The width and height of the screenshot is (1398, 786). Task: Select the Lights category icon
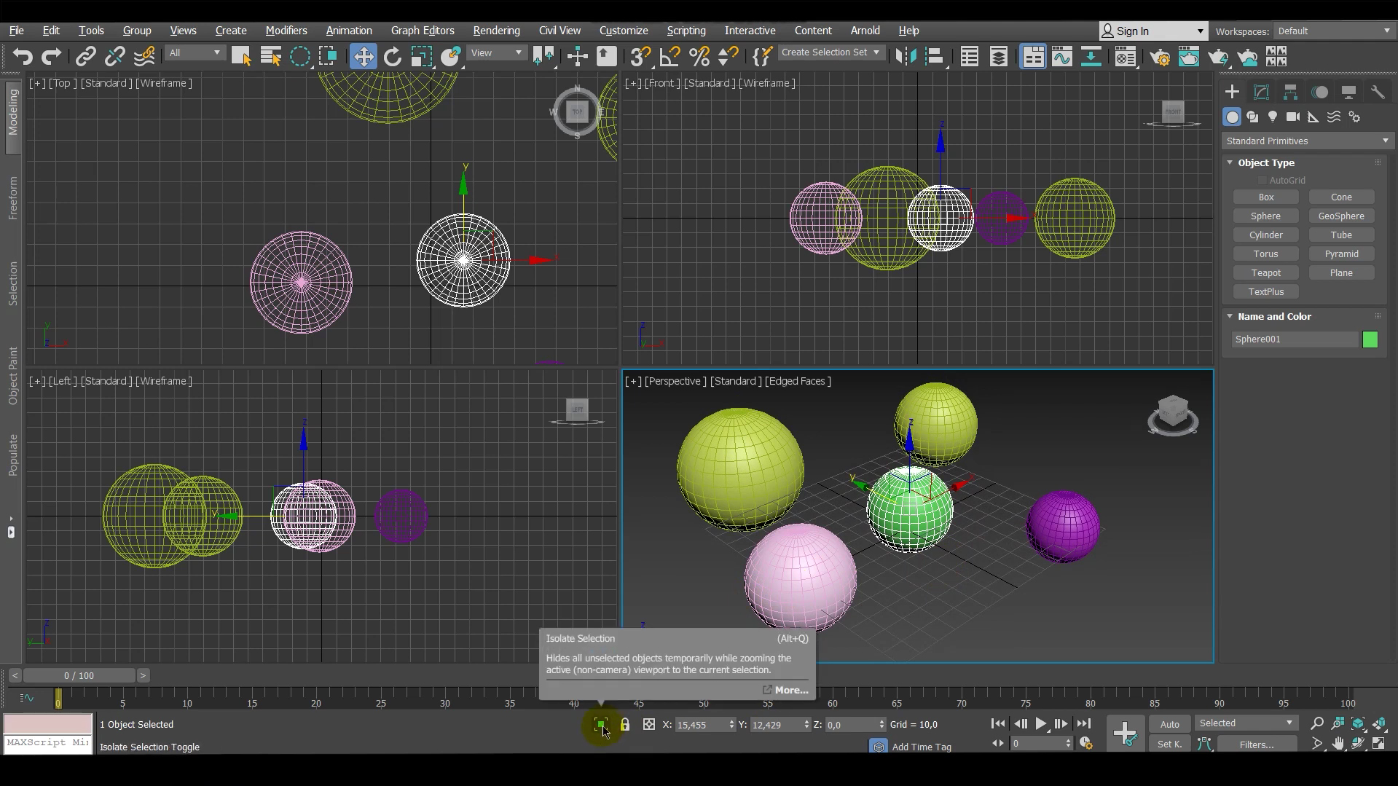1273,117
